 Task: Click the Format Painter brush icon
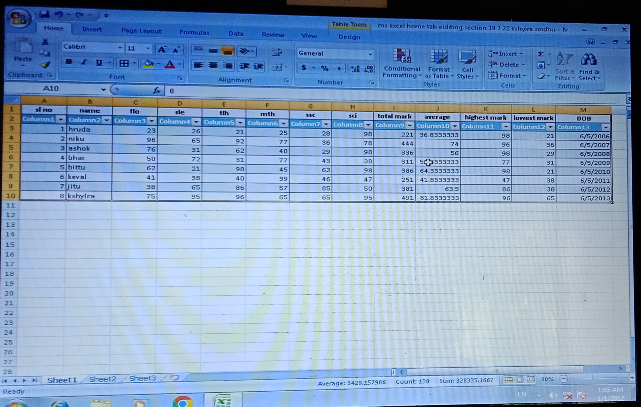(45, 64)
